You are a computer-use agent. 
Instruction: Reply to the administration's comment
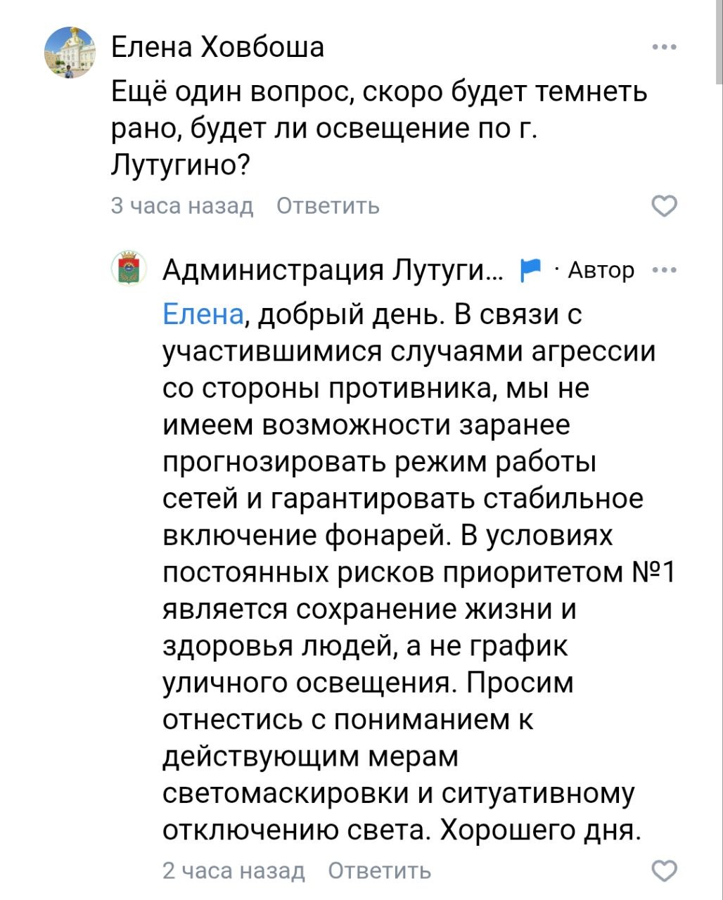click(x=380, y=871)
